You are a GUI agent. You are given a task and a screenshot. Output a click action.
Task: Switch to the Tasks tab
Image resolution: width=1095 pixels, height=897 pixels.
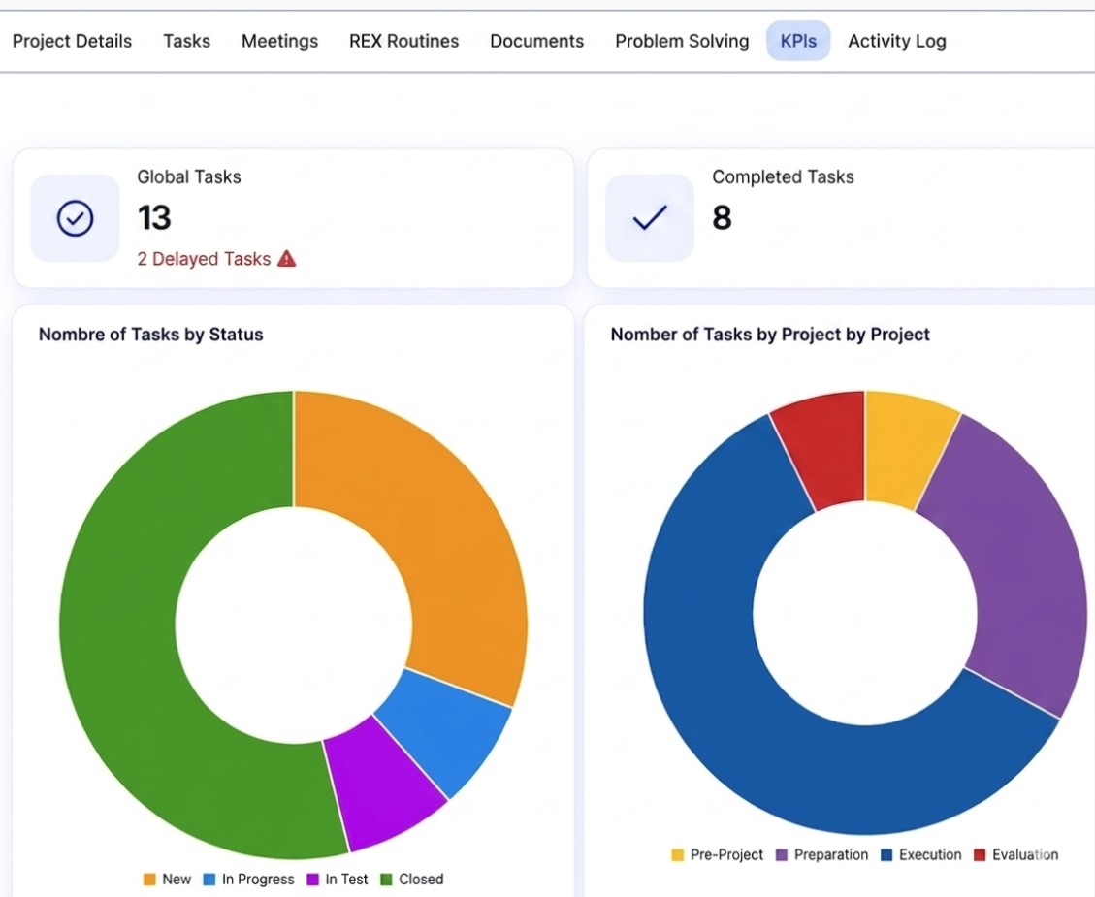coord(186,41)
